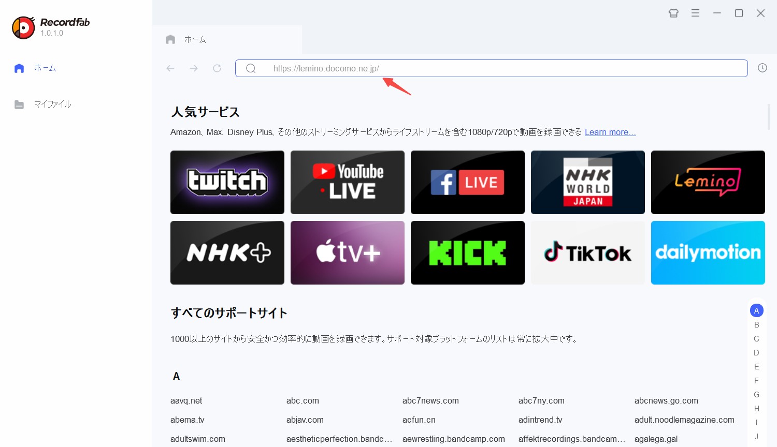Jump to letter D in the index
The height and width of the screenshot is (447, 777).
757,353
